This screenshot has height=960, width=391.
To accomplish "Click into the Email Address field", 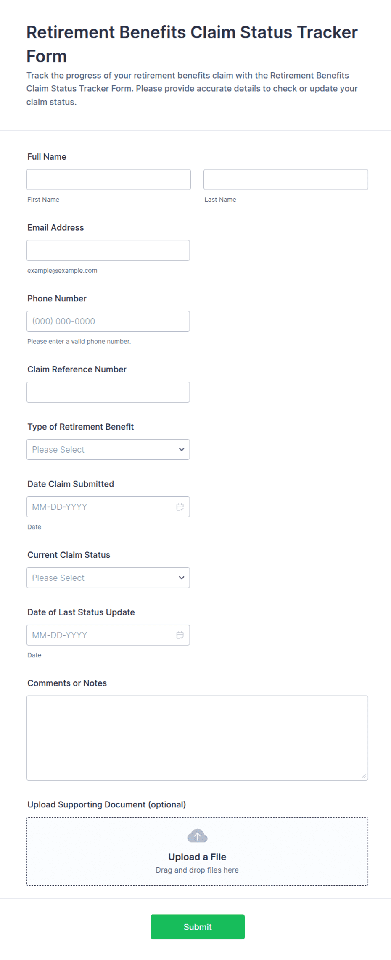I will [108, 251].
